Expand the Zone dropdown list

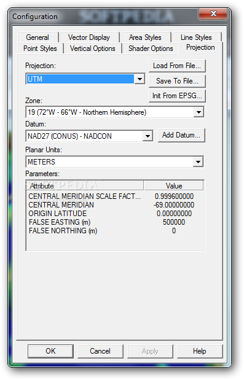(199, 112)
